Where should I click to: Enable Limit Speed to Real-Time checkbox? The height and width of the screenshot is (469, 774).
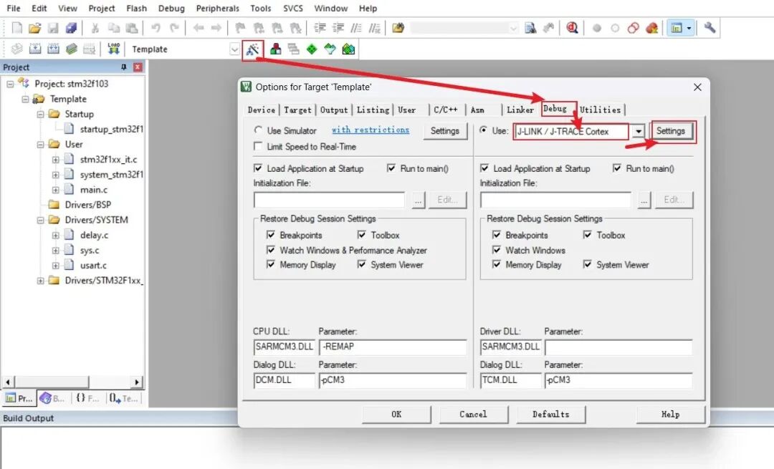coord(258,147)
